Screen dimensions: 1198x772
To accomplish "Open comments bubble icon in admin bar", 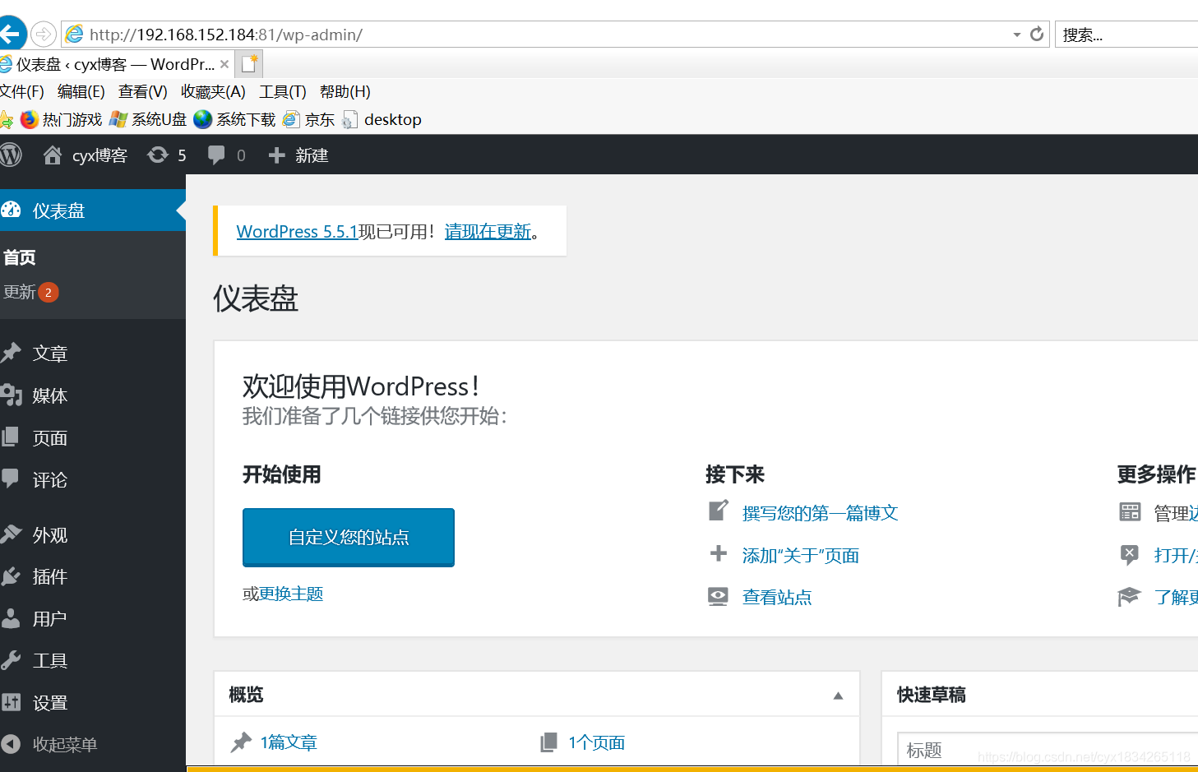I will tap(227, 155).
